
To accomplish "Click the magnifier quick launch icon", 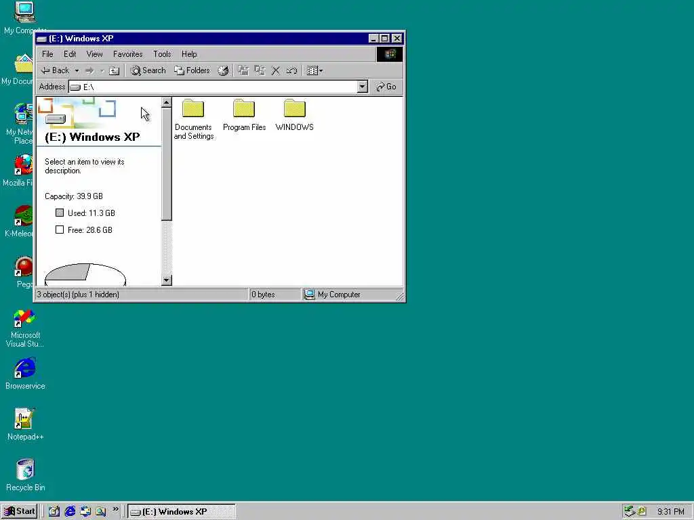I will tap(101, 512).
